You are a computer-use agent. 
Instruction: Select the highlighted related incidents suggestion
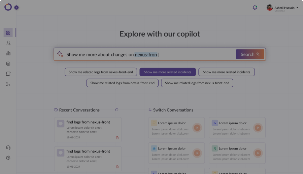click(168, 72)
